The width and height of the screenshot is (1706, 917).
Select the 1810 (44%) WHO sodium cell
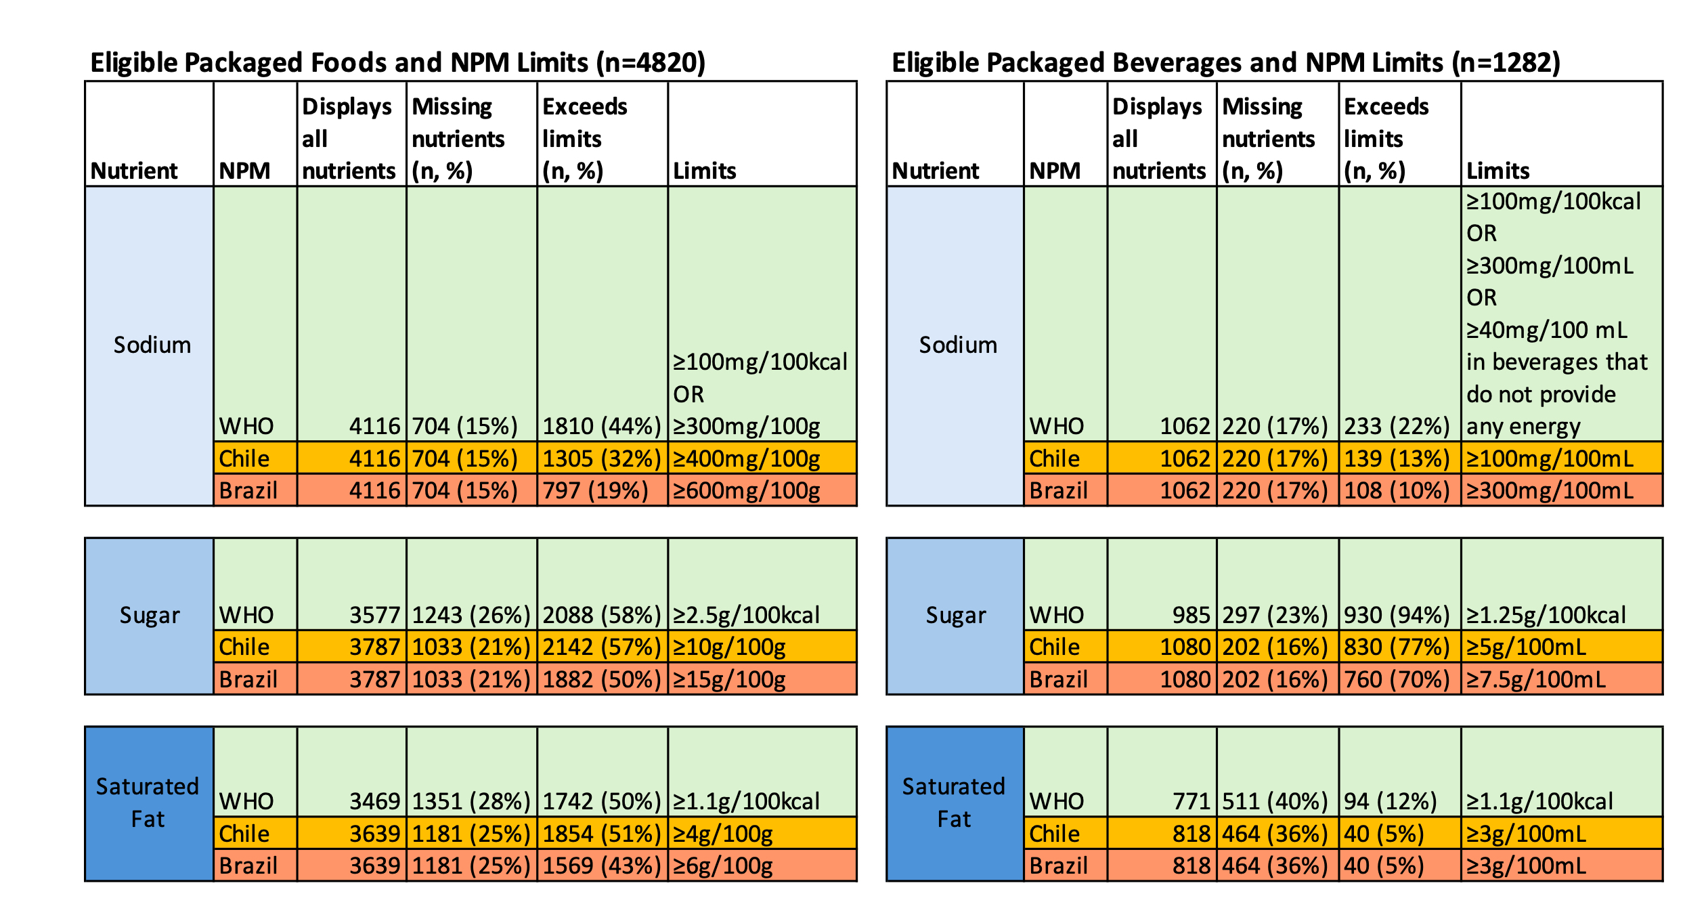coord(601,426)
